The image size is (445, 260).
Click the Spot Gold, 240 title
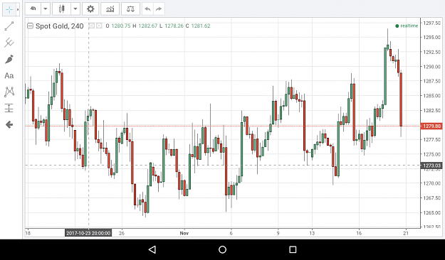click(60, 26)
